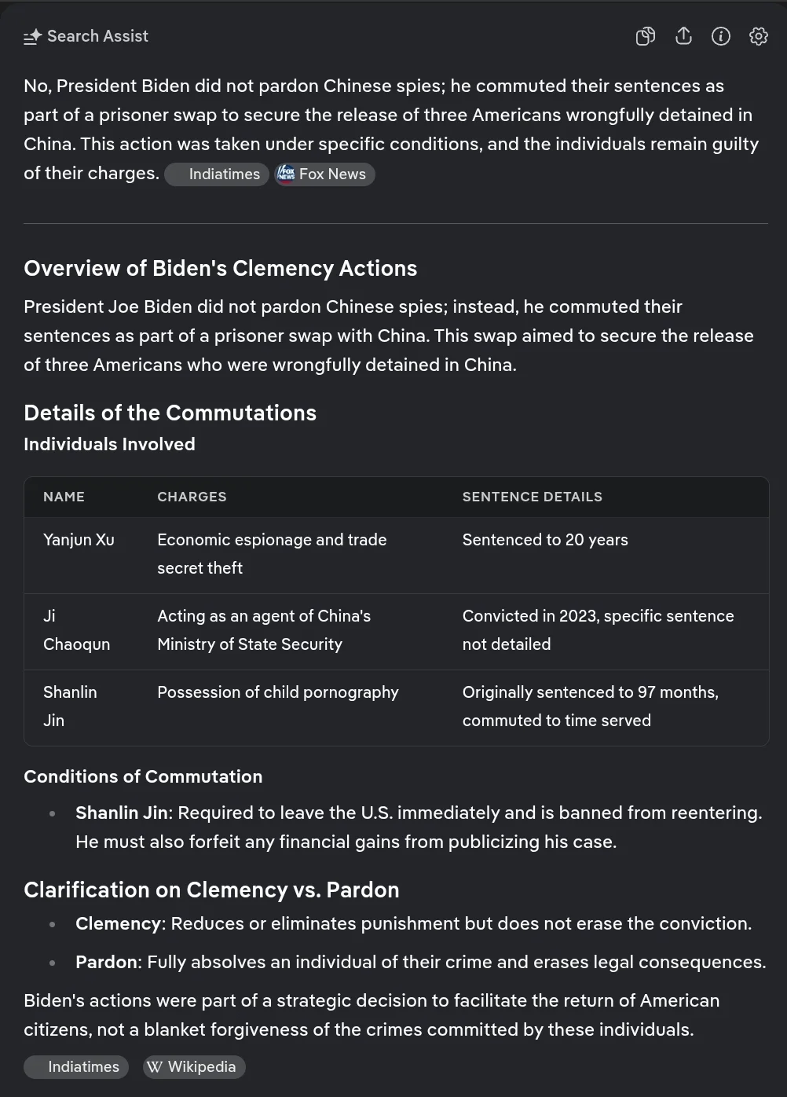
Task: Click the Search Assist sparkle icon
Action: [x=32, y=37]
